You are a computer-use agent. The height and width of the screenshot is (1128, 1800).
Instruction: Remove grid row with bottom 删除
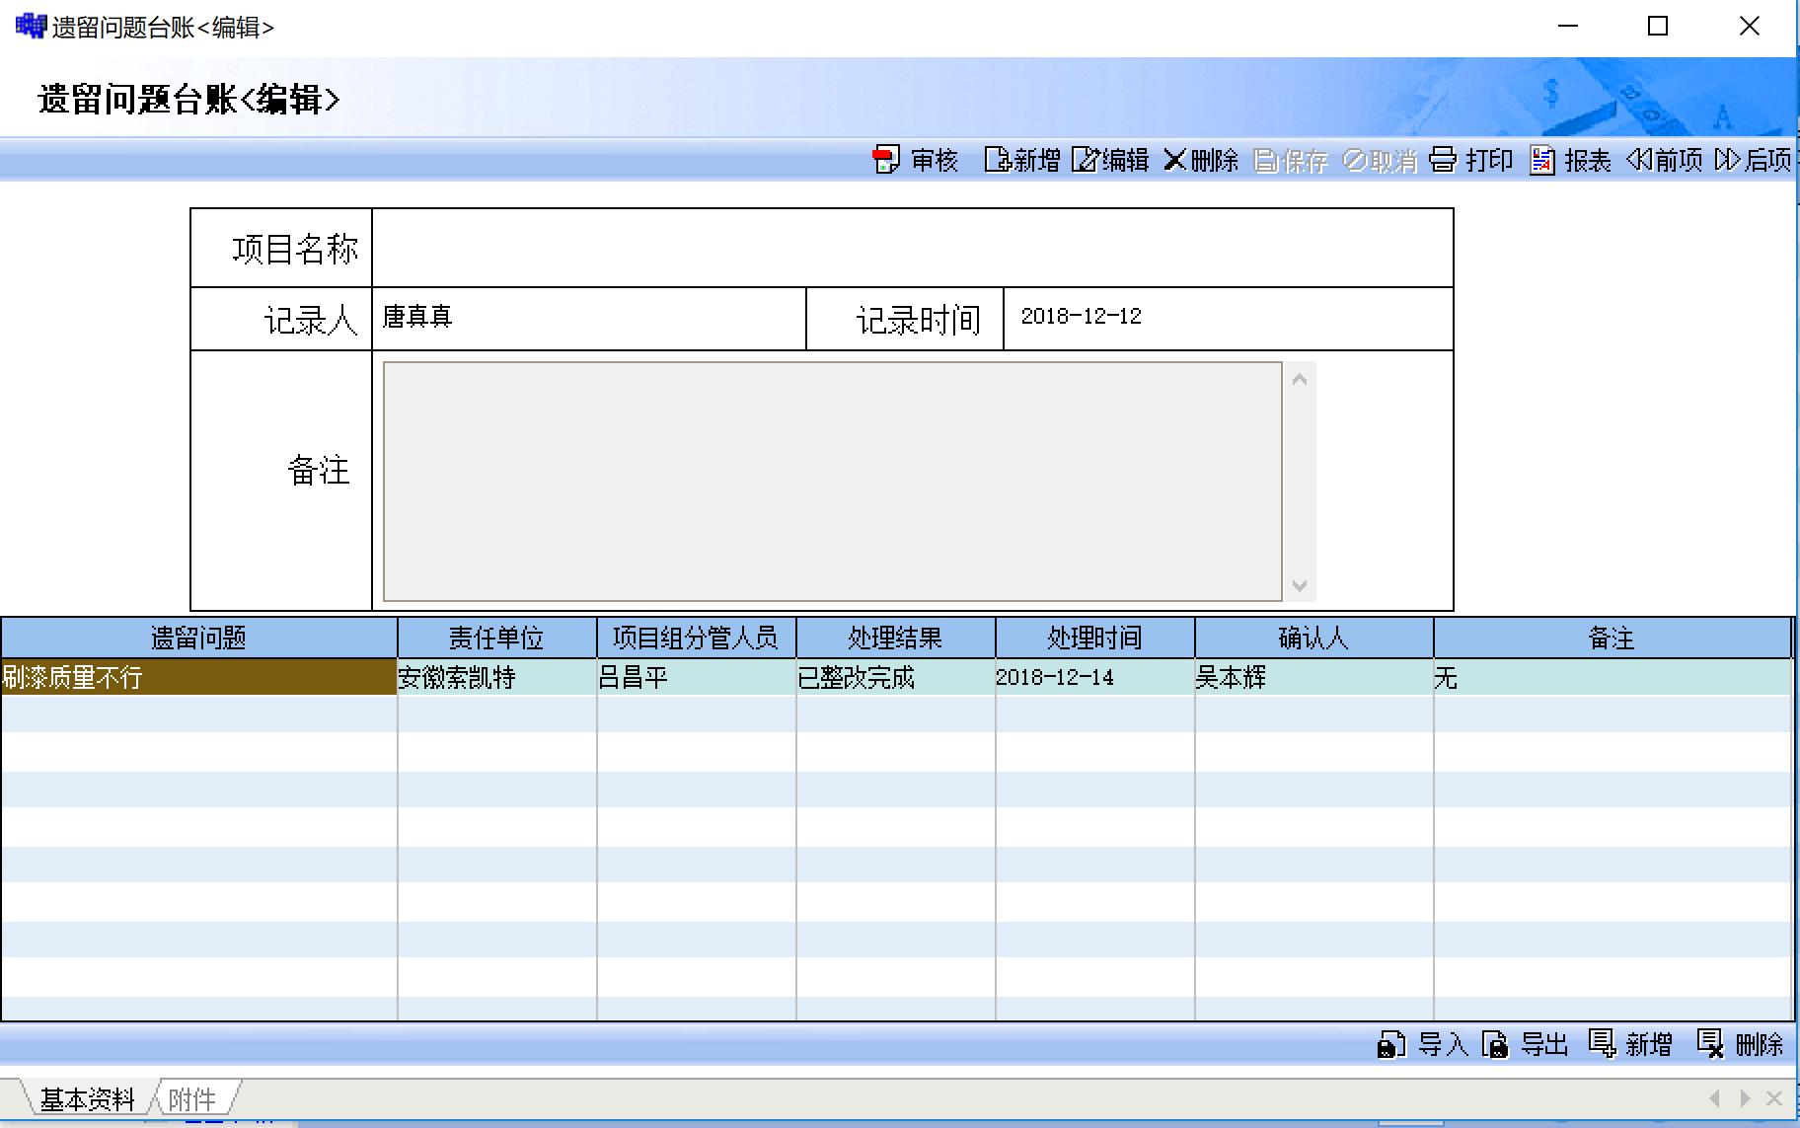pos(1710,1043)
